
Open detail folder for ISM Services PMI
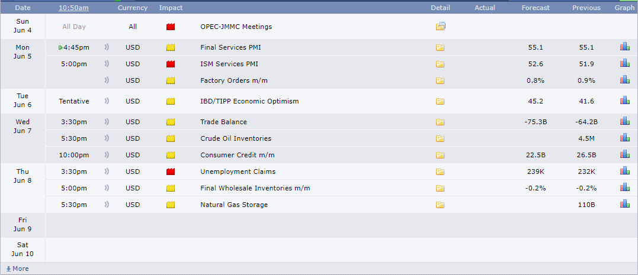[440, 64]
